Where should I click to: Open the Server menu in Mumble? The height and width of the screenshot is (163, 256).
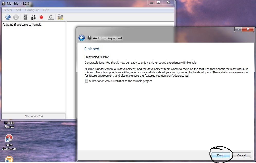tap(8, 10)
